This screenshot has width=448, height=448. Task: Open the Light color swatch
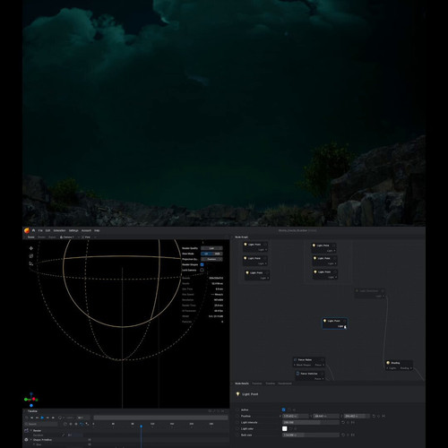tap(285, 428)
